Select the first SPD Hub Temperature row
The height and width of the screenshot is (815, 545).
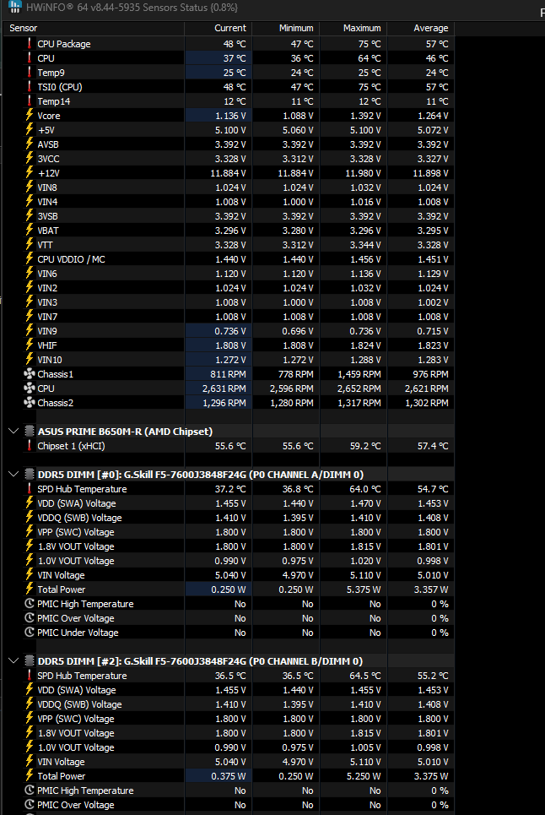pyautogui.click(x=229, y=489)
